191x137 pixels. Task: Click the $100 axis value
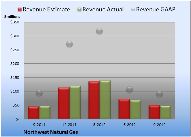[15, 91]
